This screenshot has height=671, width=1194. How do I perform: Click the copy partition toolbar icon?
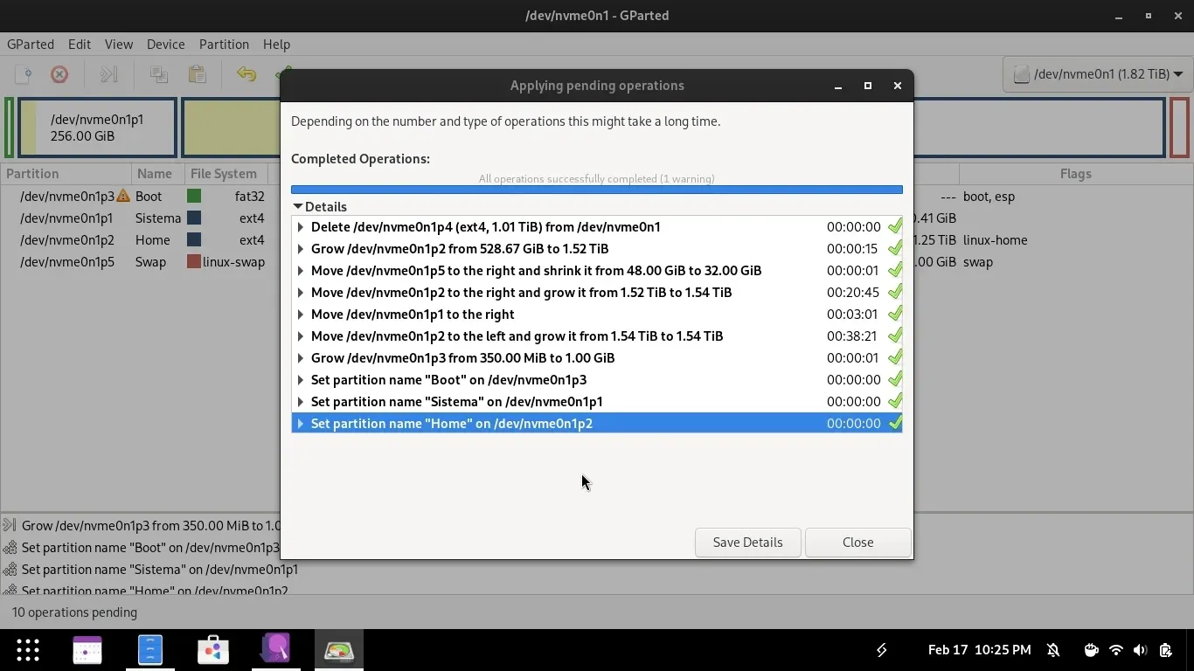tap(158, 75)
